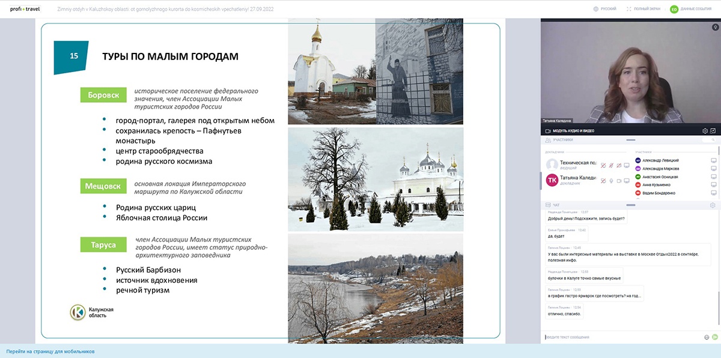Click the profi.travel logo
Image resolution: width=721 pixels, height=358 pixels.
(x=24, y=9)
